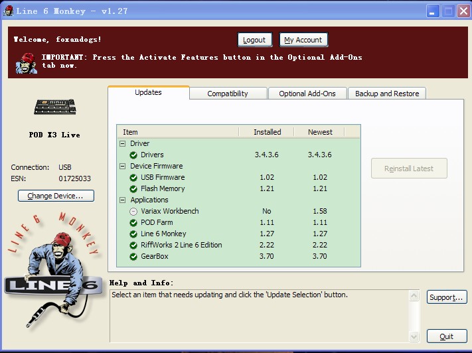Click the GearBox installed version 3.70

point(267,257)
